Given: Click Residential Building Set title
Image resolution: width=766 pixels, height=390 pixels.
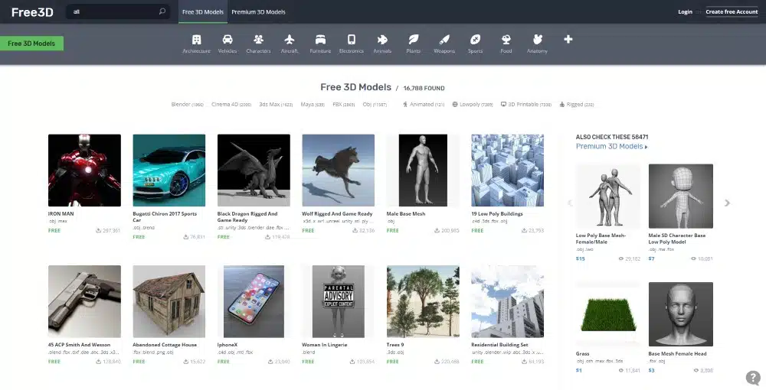Looking at the screenshot, I should 499,345.
